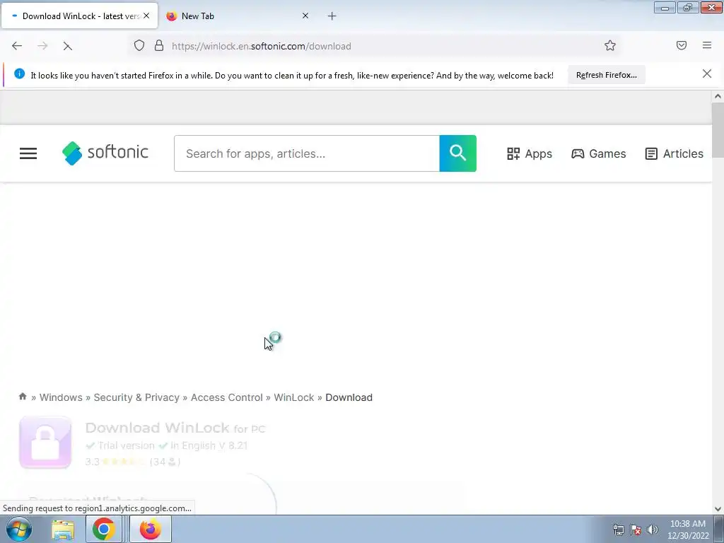Open network status tray icon

tap(618, 530)
